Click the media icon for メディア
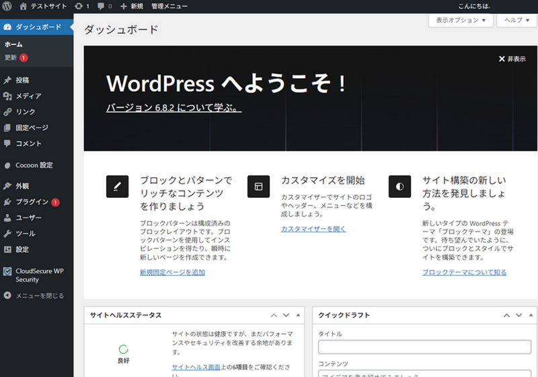538x377 pixels. pyautogui.click(x=7, y=96)
